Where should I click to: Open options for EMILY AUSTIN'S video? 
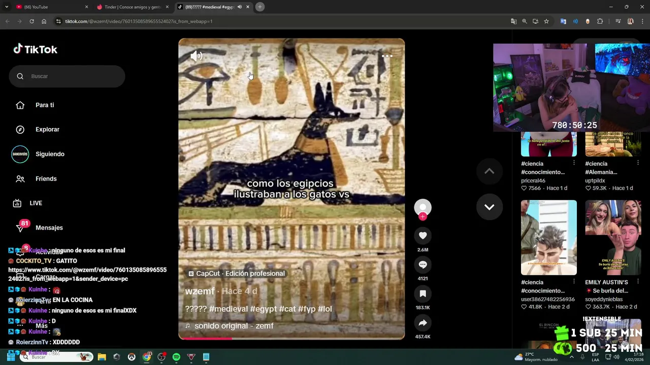coord(638,281)
